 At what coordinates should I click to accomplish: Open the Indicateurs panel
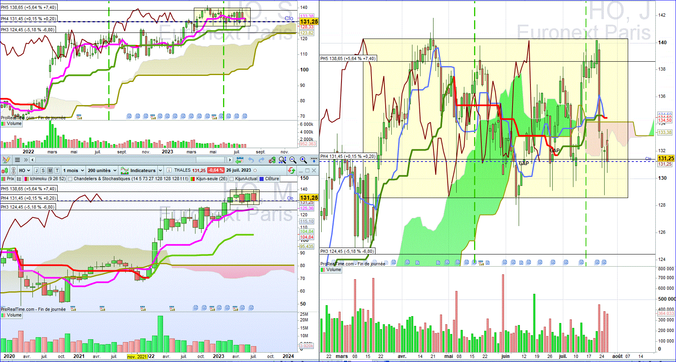tap(139, 170)
